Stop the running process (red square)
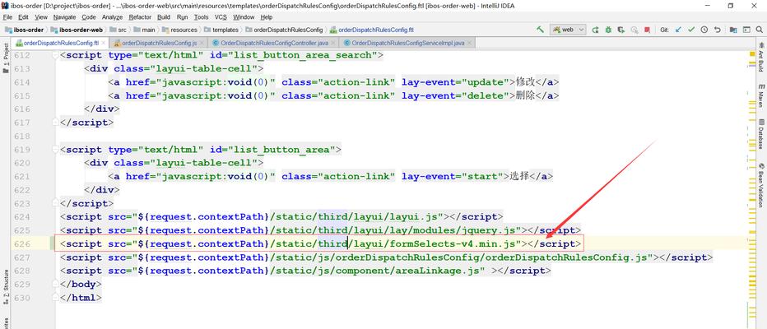This screenshot has height=329, width=767. [x=647, y=30]
